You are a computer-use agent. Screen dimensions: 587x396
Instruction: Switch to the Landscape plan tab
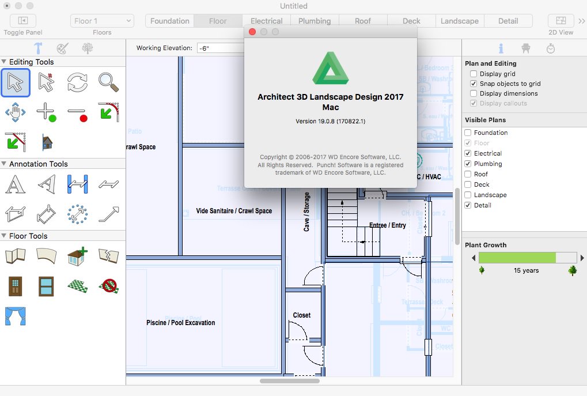tap(460, 21)
